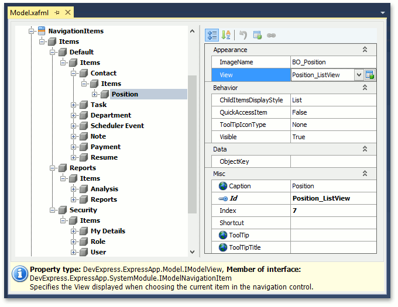The image size is (398, 307).
Task: Click the tree scrollbar down arrow
Action: (x=192, y=251)
